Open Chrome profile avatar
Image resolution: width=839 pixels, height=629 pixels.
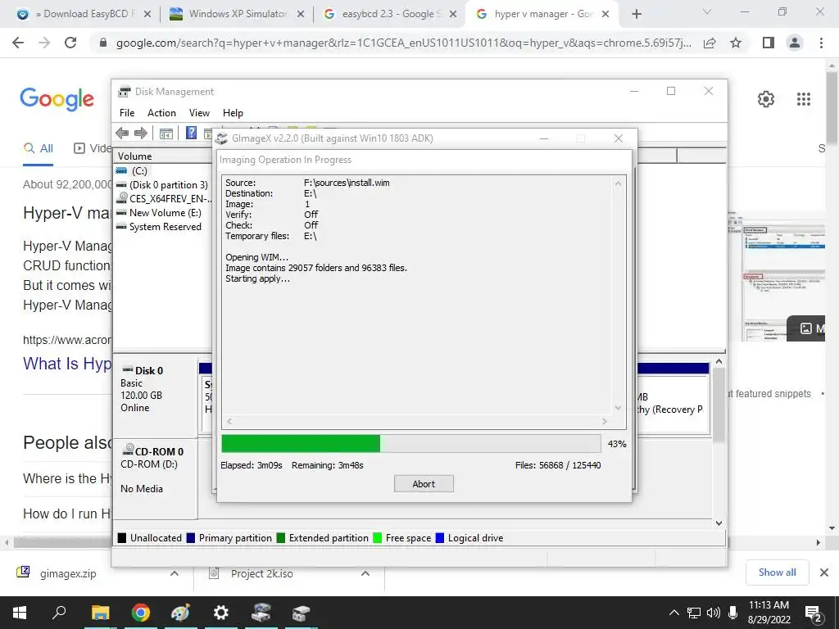pyautogui.click(x=795, y=43)
